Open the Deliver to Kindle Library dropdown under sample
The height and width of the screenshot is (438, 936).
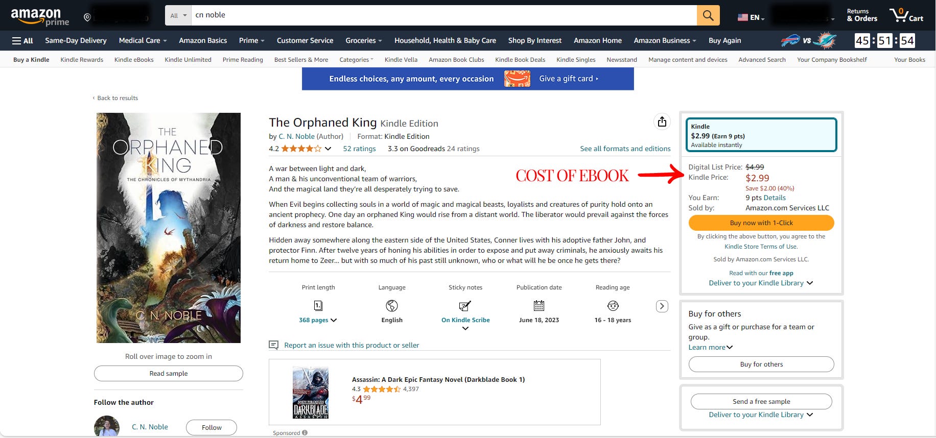(x=760, y=415)
